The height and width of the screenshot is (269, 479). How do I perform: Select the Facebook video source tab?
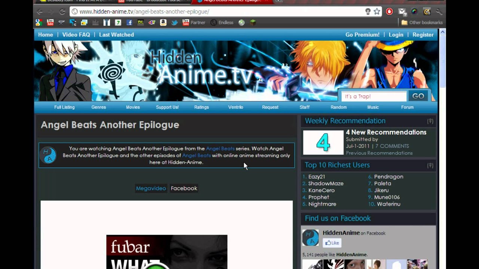(x=184, y=188)
